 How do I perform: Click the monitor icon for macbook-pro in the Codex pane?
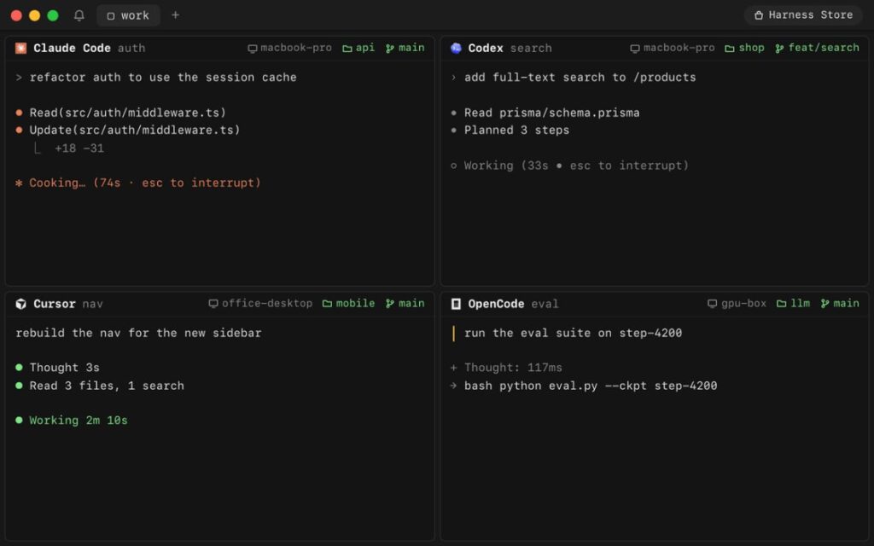(635, 49)
